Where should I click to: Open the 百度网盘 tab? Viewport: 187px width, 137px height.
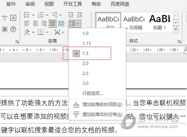pyautogui.click(x=120, y=4)
